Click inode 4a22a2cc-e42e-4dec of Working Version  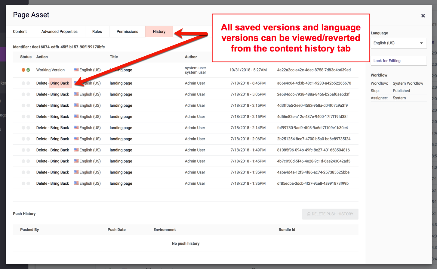coord(314,70)
